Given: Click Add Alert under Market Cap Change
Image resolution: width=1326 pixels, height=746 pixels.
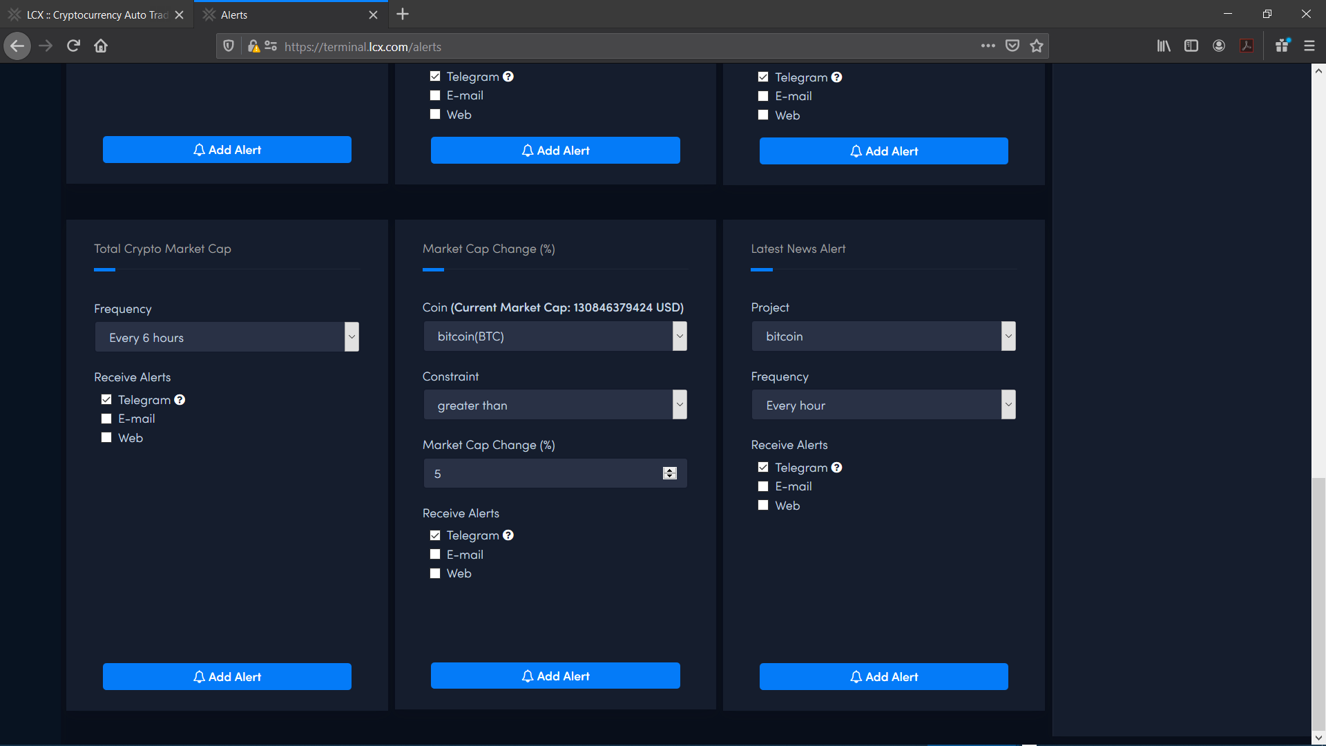Looking at the screenshot, I should (555, 676).
